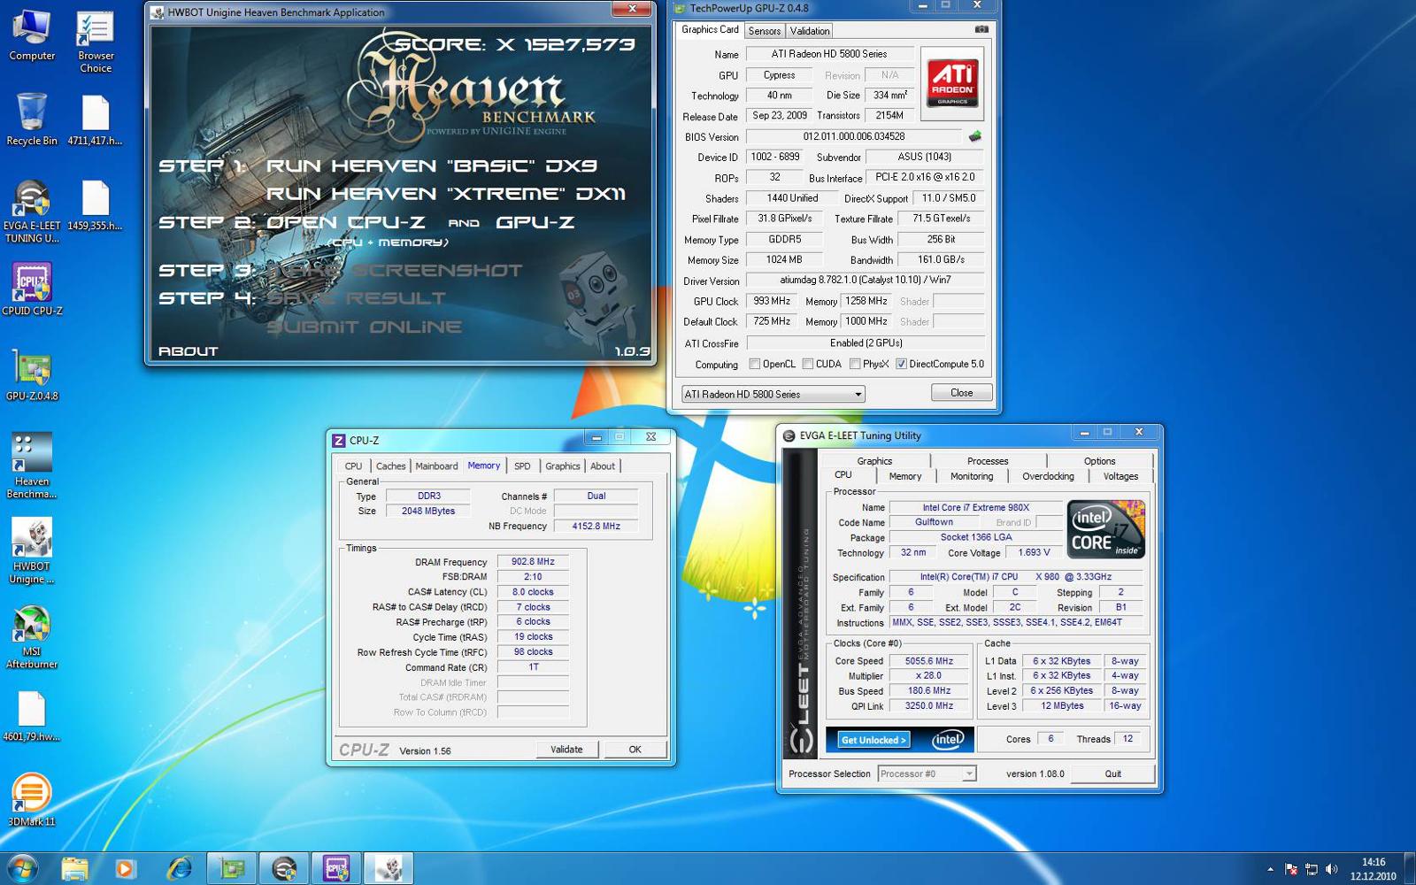Click BIOS save chip icon in GPU-Z

975,136
